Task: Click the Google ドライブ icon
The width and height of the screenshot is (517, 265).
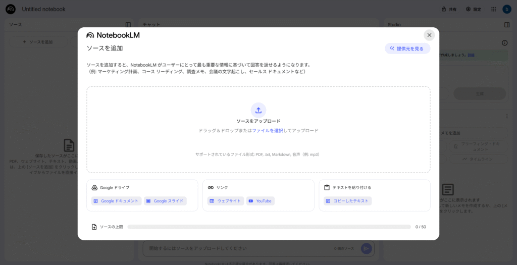Action: [x=94, y=188]
